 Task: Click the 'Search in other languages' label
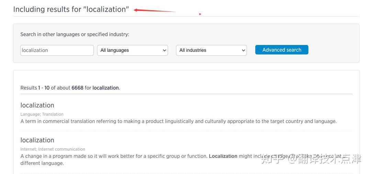[x=75, y=34]
